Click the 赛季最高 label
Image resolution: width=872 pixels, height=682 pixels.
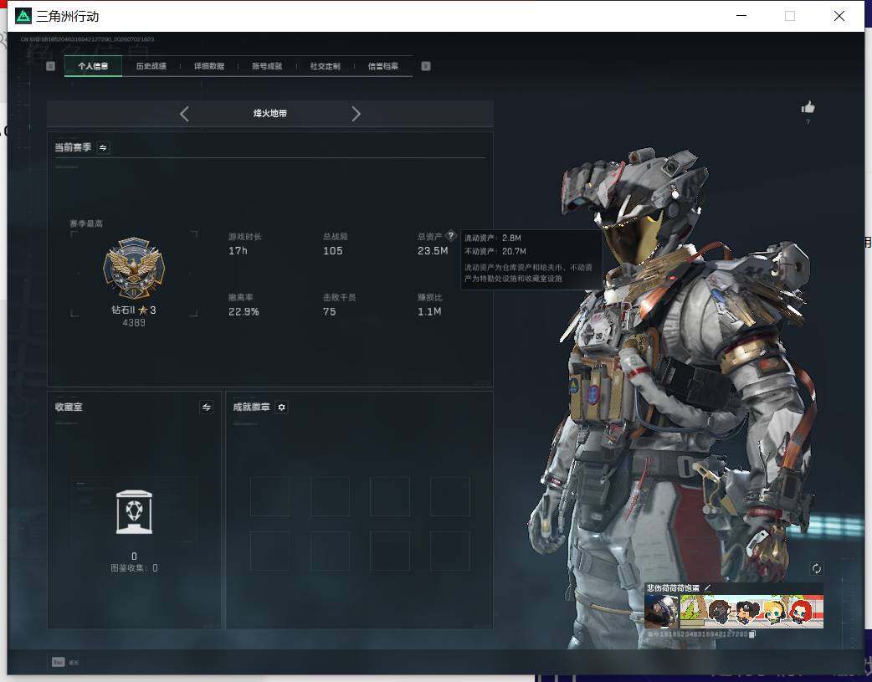86,223
